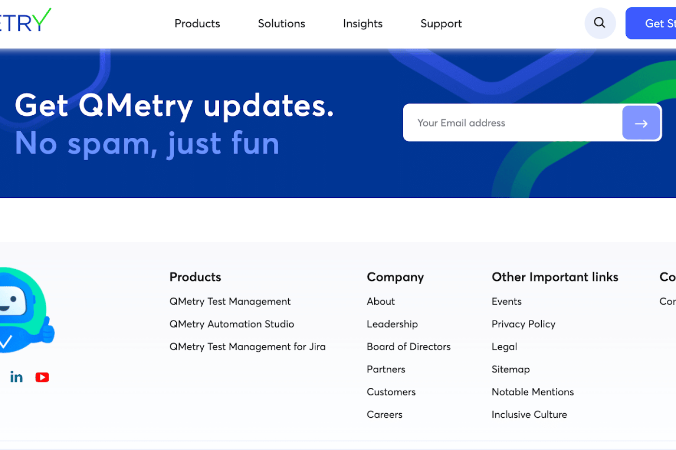This screenshot has width=676, height=450.
Task: Open the Events link
Action: [x=507, y=301]
